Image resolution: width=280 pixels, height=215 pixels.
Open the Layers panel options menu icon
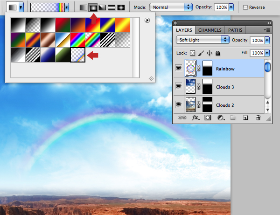[x=267, y=30]
